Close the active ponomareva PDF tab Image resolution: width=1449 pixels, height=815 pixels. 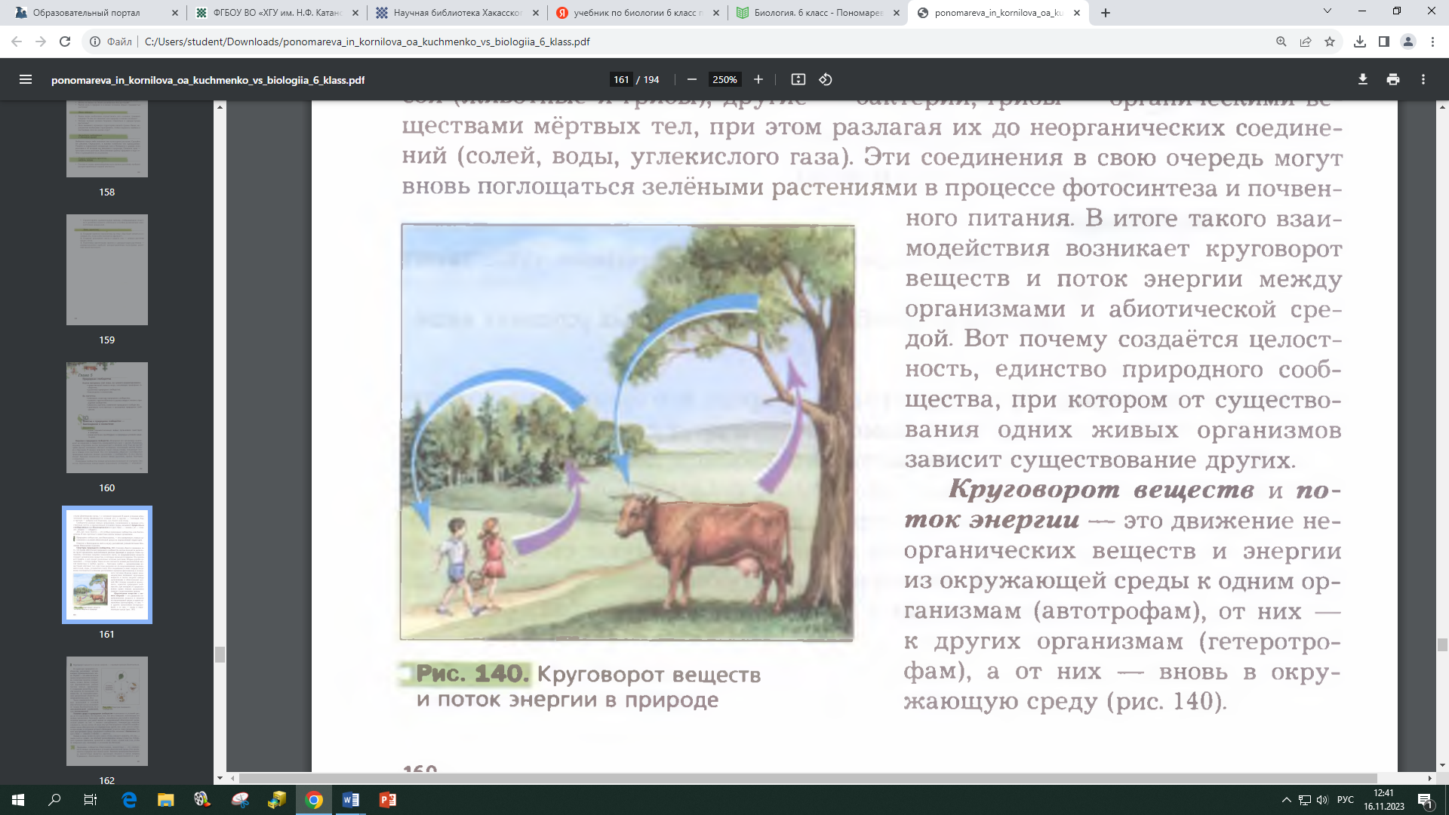coord(1077,13)
